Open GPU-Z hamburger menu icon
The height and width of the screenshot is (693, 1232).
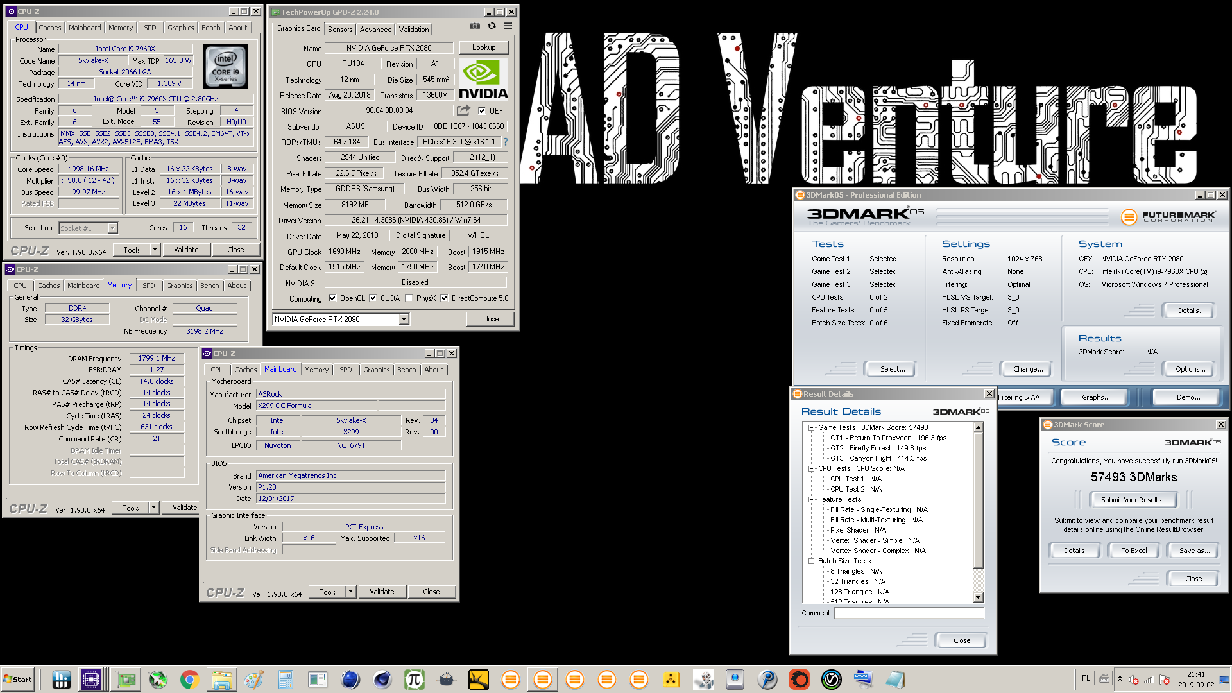coord(508,26)
